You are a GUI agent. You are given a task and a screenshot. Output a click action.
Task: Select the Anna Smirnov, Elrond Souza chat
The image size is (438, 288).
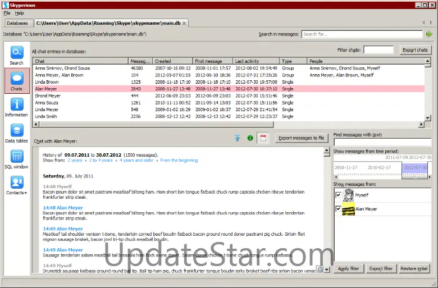[x=229, y=68]
